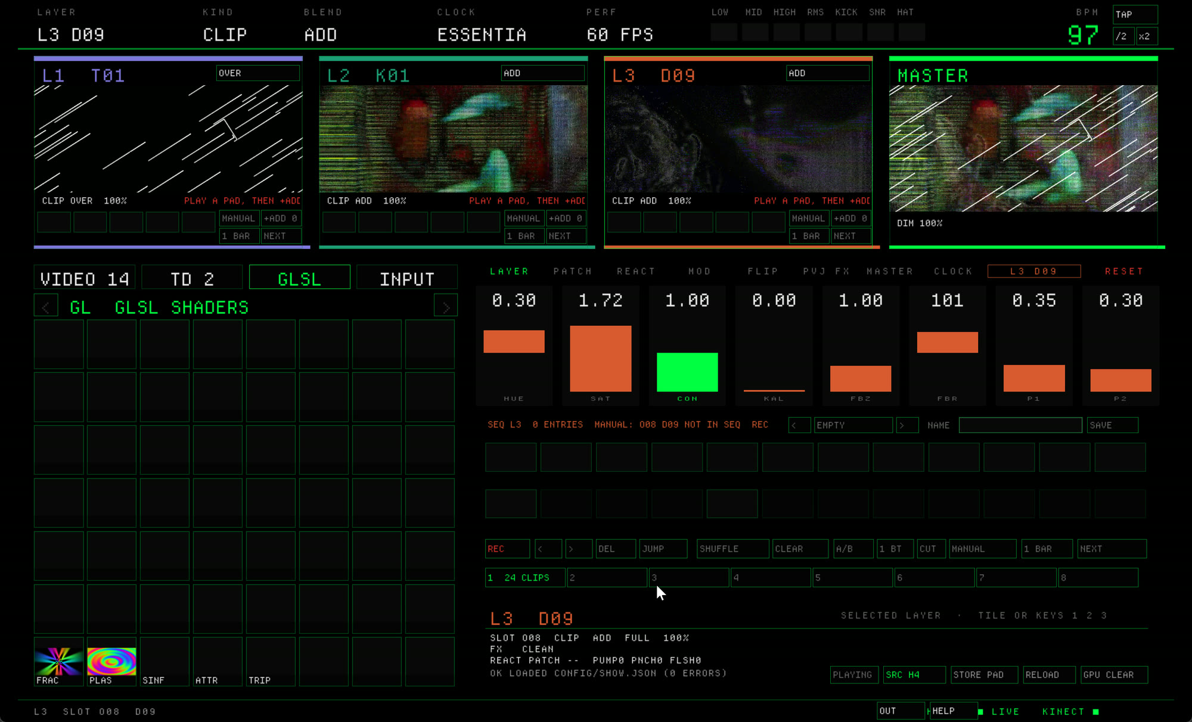Select the MASTER output preview
This screenshot has width=1192, height=722.
click(1023, 148)
